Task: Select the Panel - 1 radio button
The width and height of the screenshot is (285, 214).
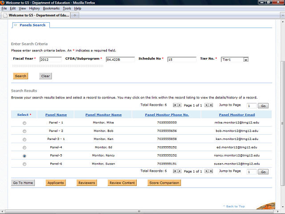Action: click(24, 123)
